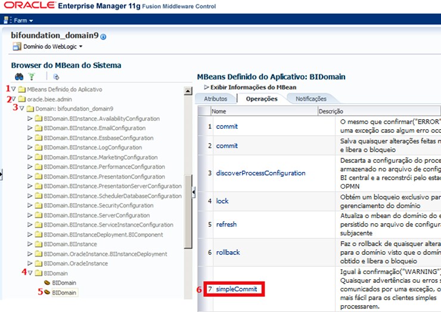Select BIDomain.BIInstanceDeployment.BIComponent row

click(x=103, y=235)
